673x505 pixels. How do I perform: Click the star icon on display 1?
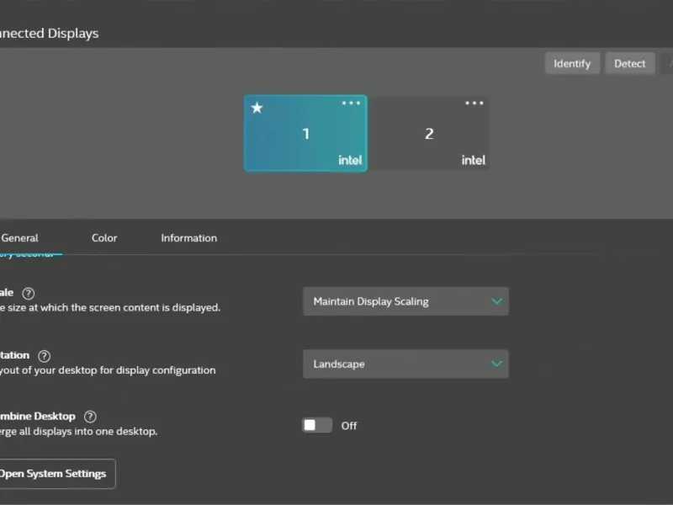[257, 108]
